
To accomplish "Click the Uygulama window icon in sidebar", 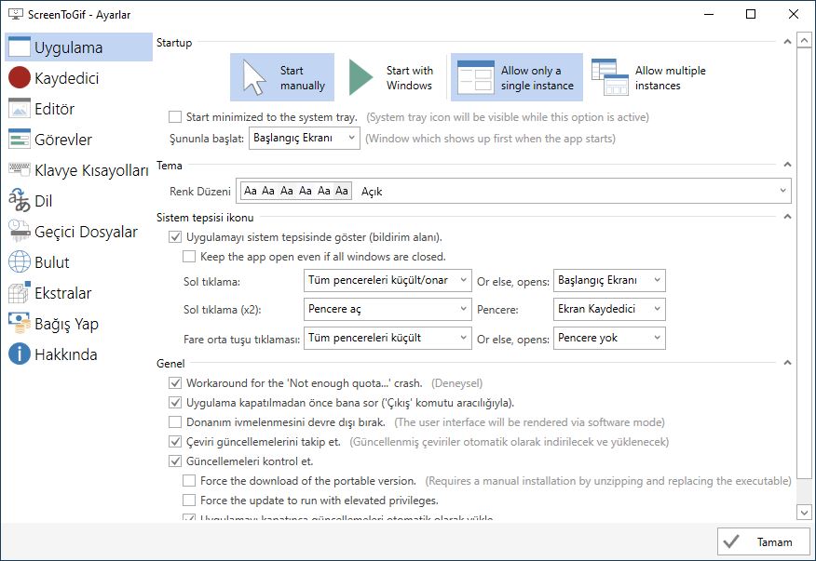I will [20, 47].
